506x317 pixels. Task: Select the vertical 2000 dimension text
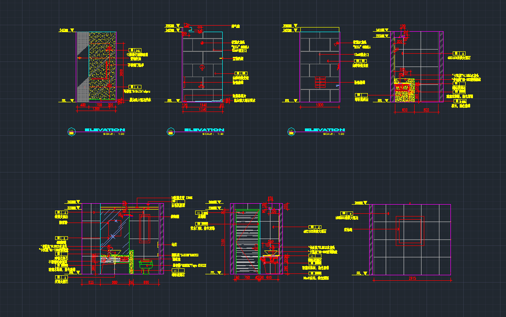tap(122, 72)
